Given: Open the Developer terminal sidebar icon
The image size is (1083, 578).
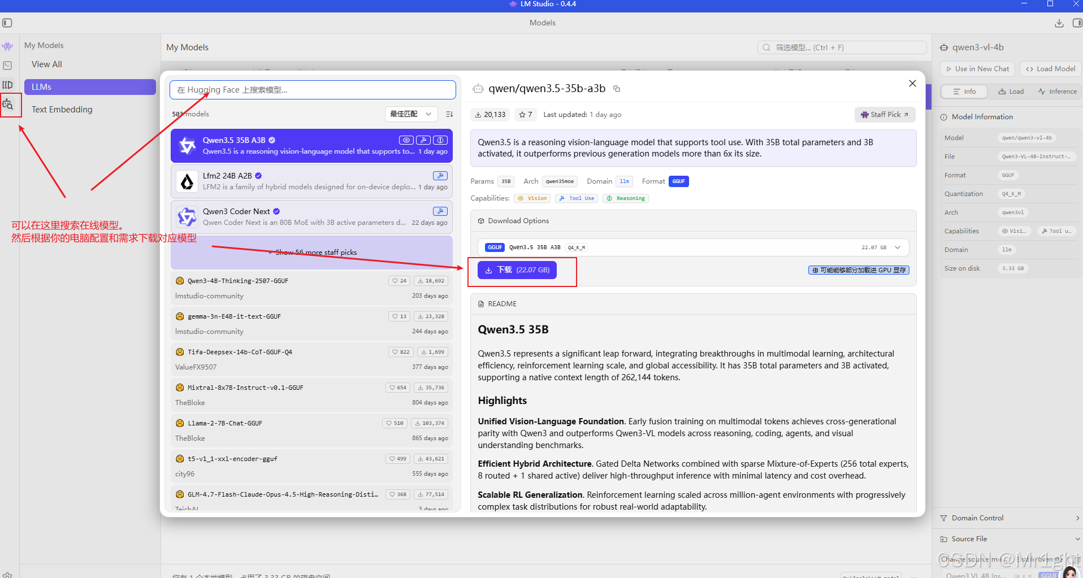Looking at the screenshot, I should click(7, 66).
